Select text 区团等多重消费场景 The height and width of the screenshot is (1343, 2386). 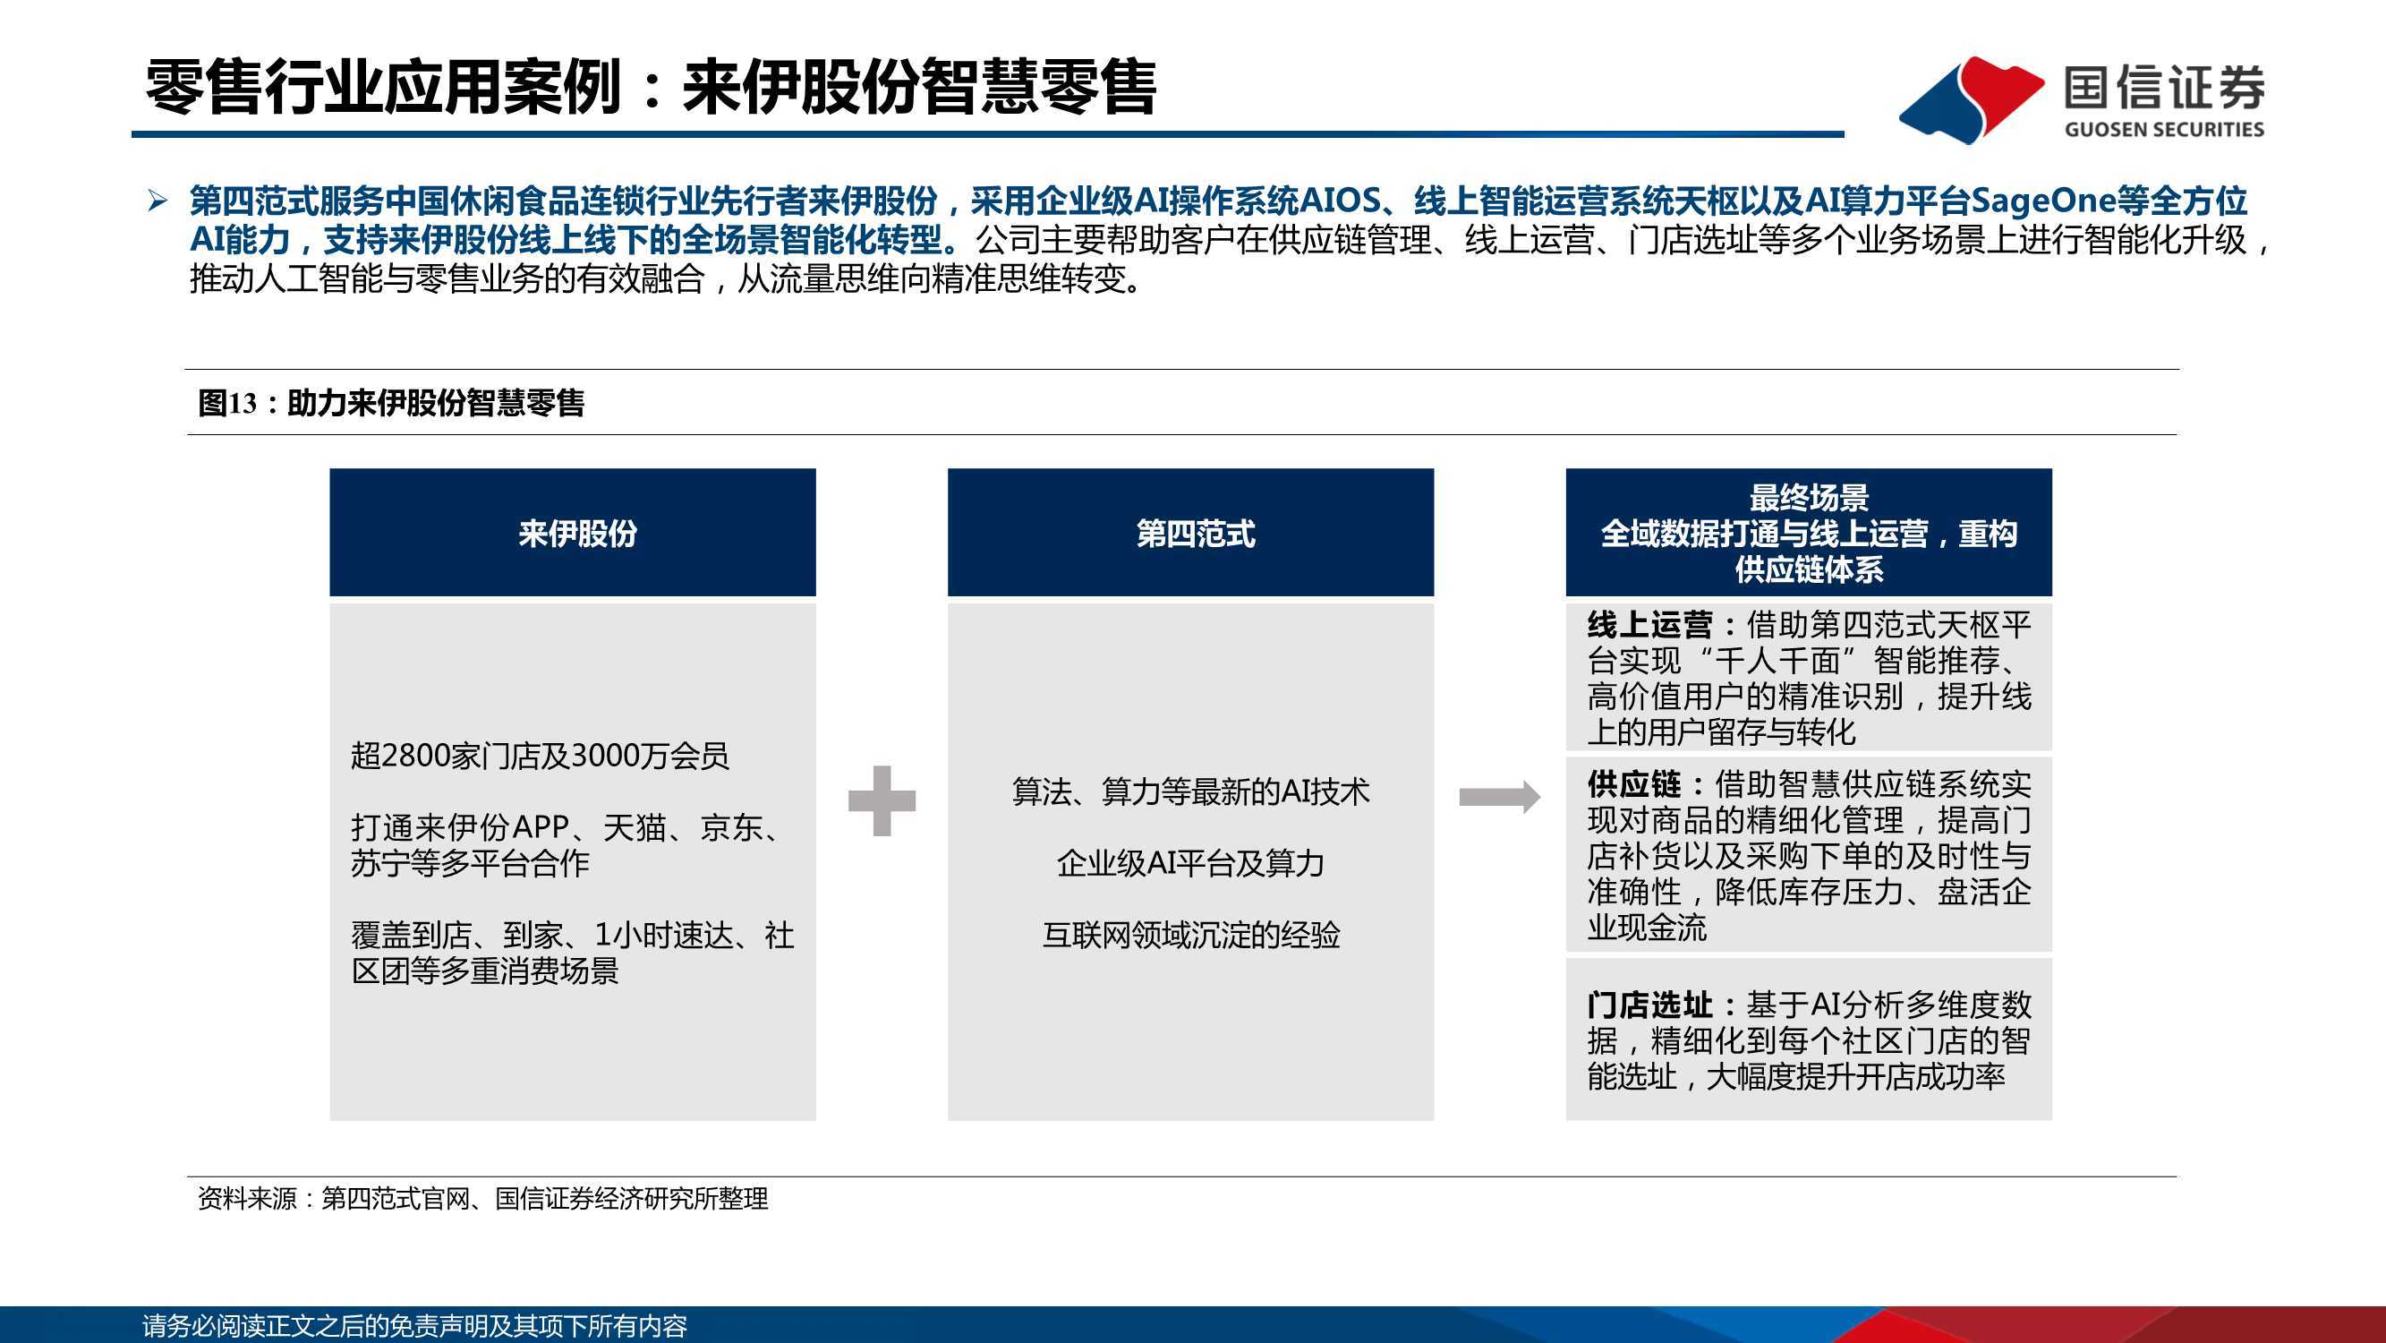pyautogui.click(x=484, y=971)
